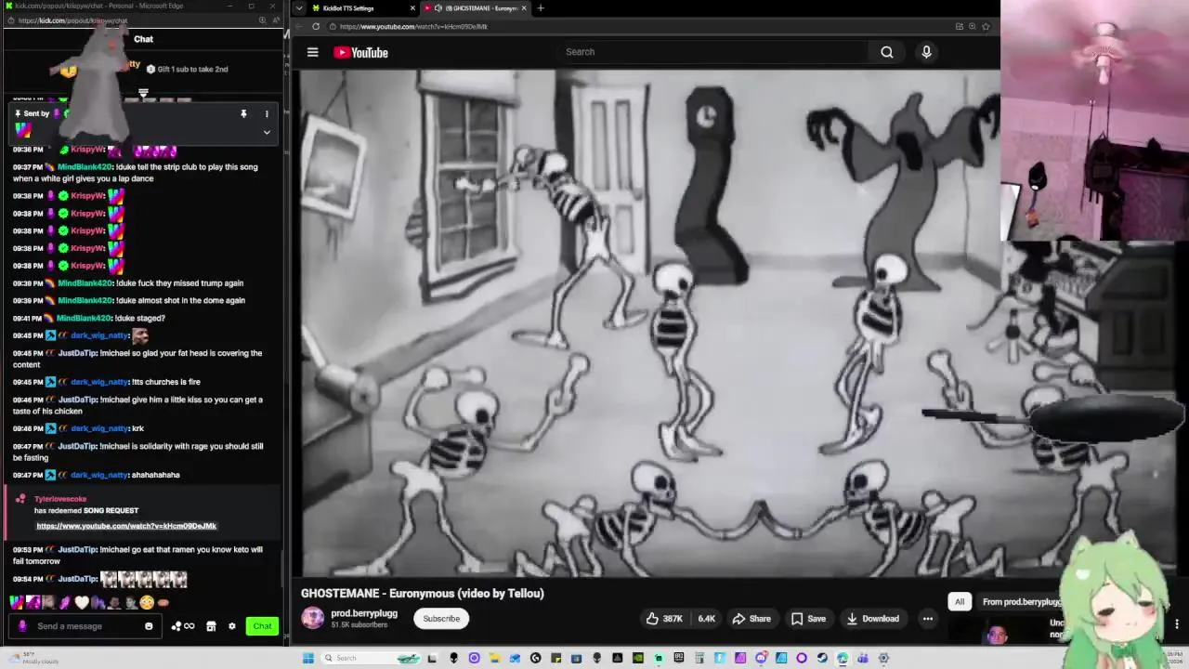This screenshot has height=669, width=1189.
Task: Go to the YouTube home logo
Action: pos(361,52)
